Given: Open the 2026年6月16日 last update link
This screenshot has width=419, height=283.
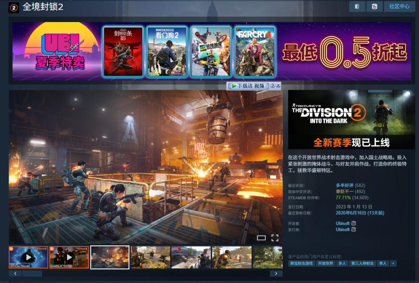Looking at the screenshot, I should (360, 213).
